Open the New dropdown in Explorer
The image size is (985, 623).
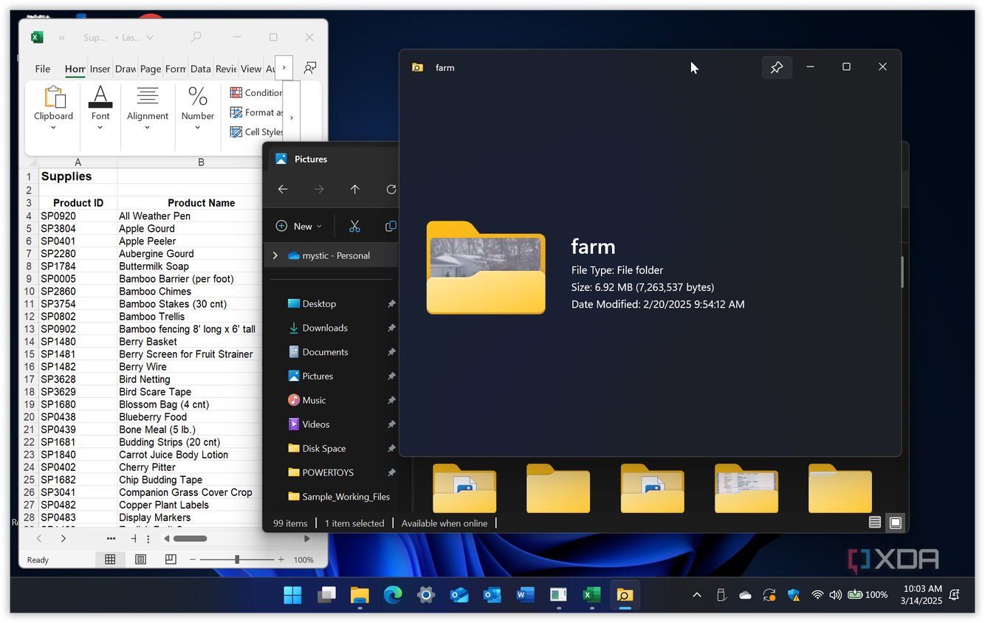299,226
